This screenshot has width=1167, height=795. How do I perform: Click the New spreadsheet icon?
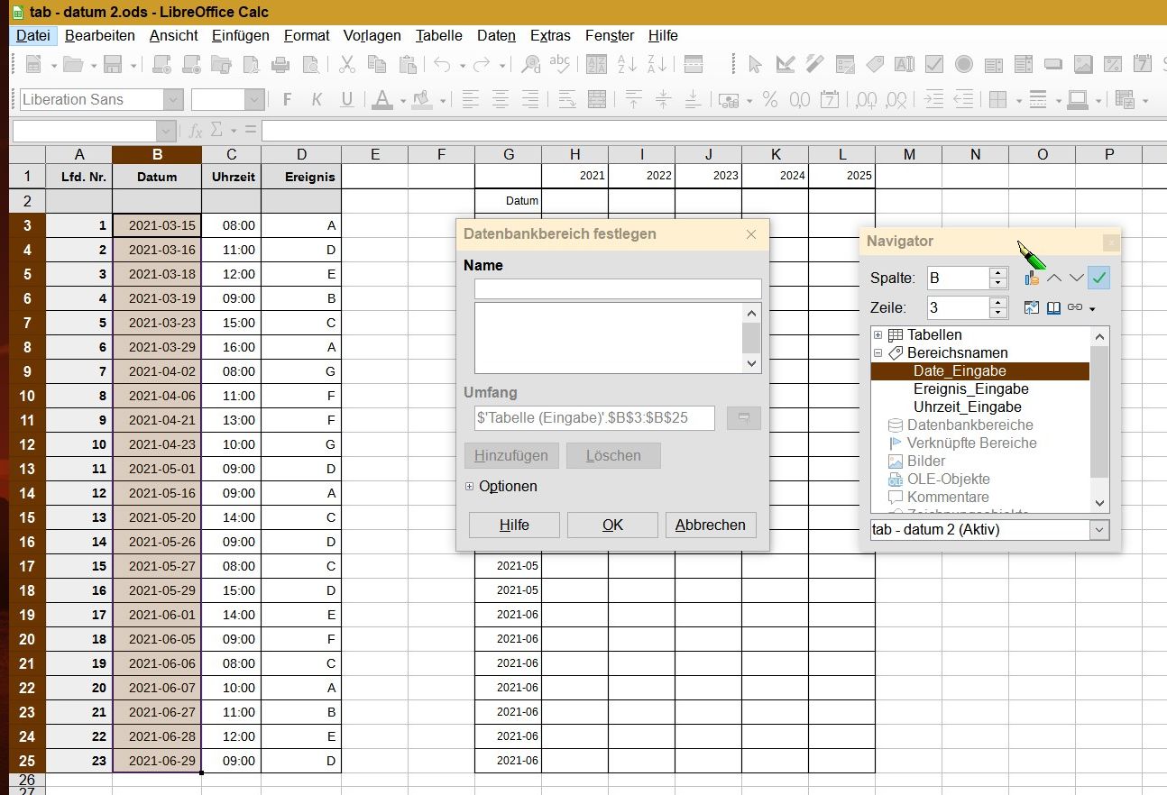33,64
